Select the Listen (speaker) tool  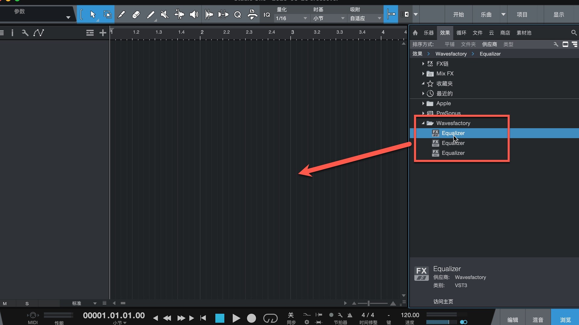(194, 14)
